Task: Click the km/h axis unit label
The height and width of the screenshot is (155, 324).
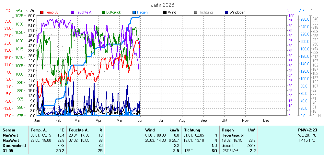Action: pos(30,11)
